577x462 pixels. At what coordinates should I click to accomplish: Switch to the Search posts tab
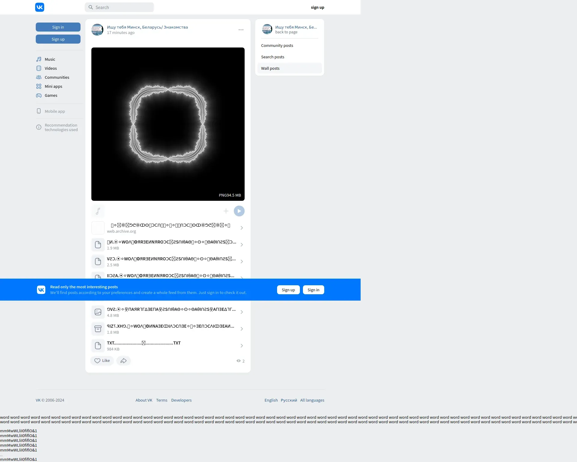pyautogui.click(x=273, y=57)
